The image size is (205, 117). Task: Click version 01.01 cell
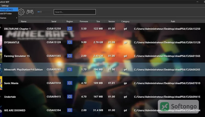111,83
